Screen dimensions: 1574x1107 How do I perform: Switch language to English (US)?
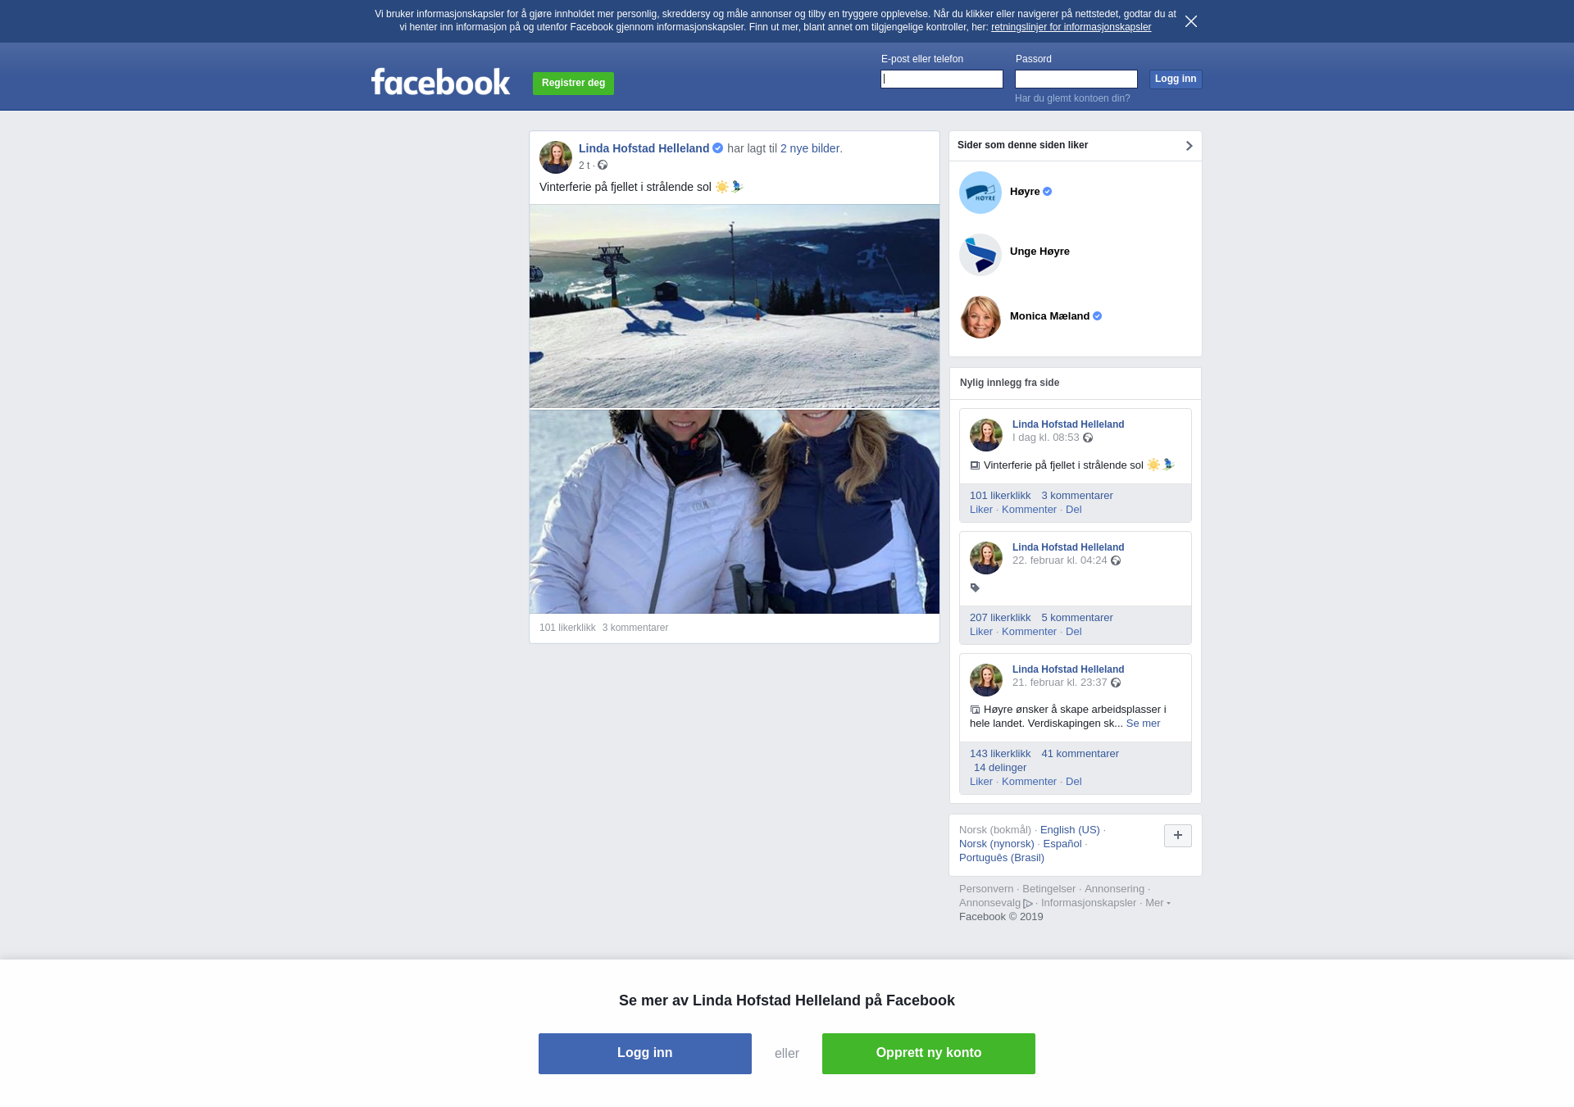(1070, 830)
